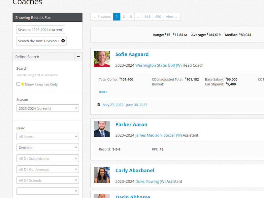The width and height of the screenshot is (264, 198).
Task: Expand All D-I Conferences dropdown
Action: (48, 169)
